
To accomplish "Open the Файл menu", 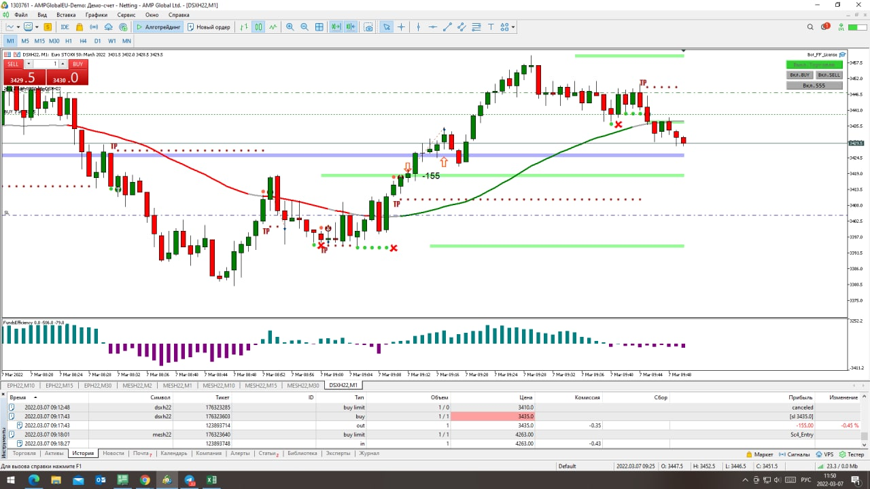I will tap(21, 14).
